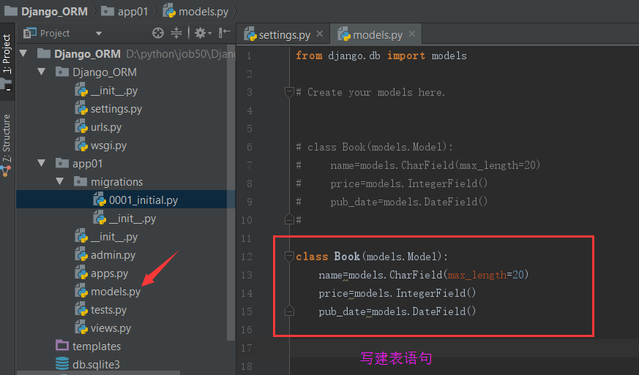Click 'DateField' on line 15
This screenshot has height=375, width=639.
pyautogui.click(x=438, y=311)
